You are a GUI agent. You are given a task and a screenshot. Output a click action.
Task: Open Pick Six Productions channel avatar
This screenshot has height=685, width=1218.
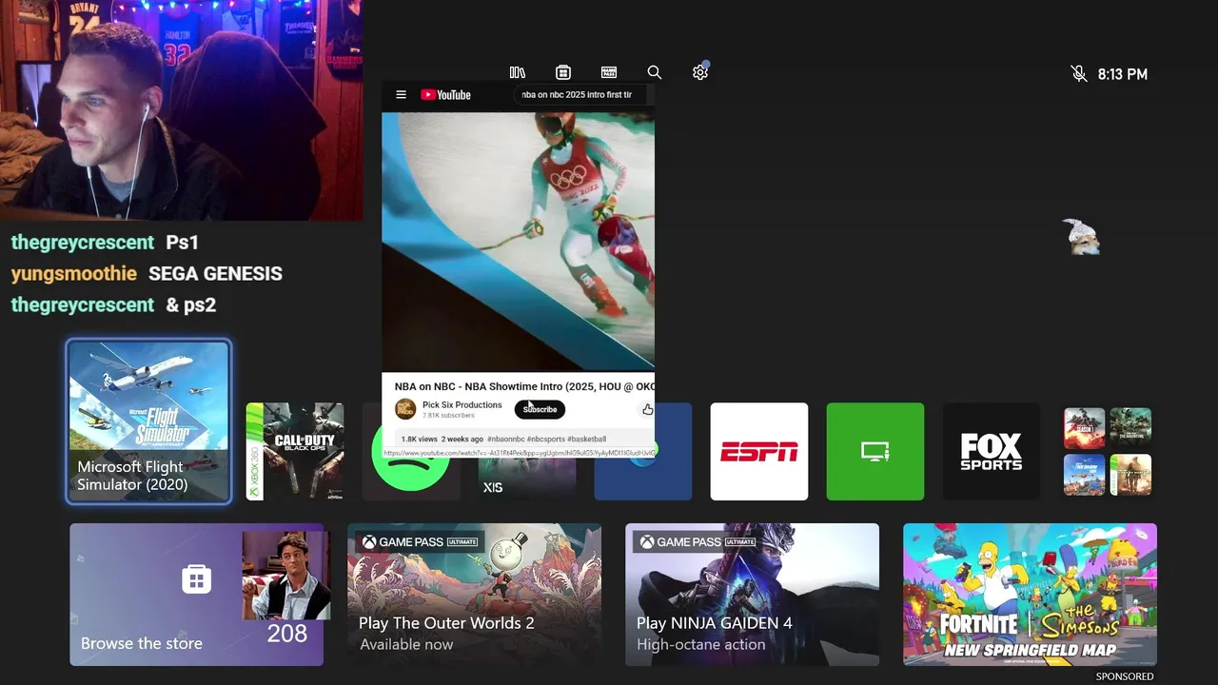[405, 409]
